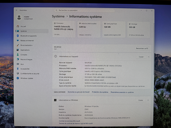Click the Réseau et Internet wifi icon
The height and width of the screenshot is (128, 171).
click(18, 40)
